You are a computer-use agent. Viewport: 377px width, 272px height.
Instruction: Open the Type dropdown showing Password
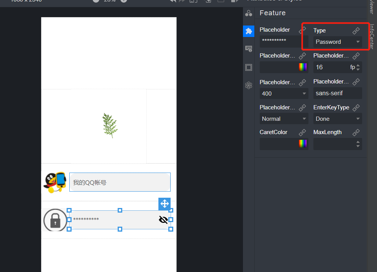point(337,42)
